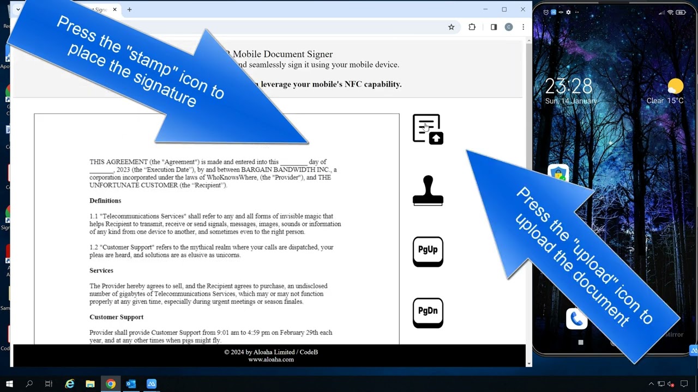Open a new browser tab
The image size is (698, 392).
pos(129,9)
